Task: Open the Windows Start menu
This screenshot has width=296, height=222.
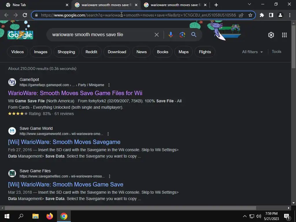Action: point(7,216)
